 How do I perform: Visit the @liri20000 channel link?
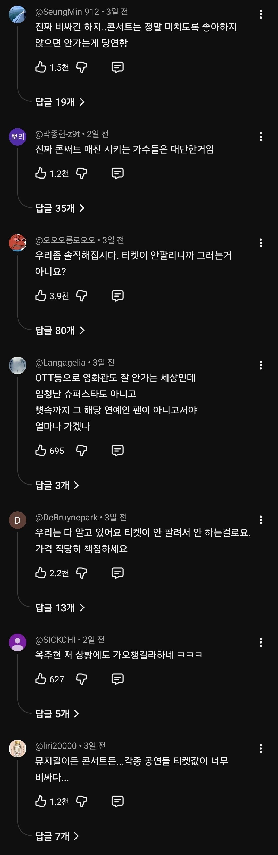pyautogui.click(x=56, y=746)
